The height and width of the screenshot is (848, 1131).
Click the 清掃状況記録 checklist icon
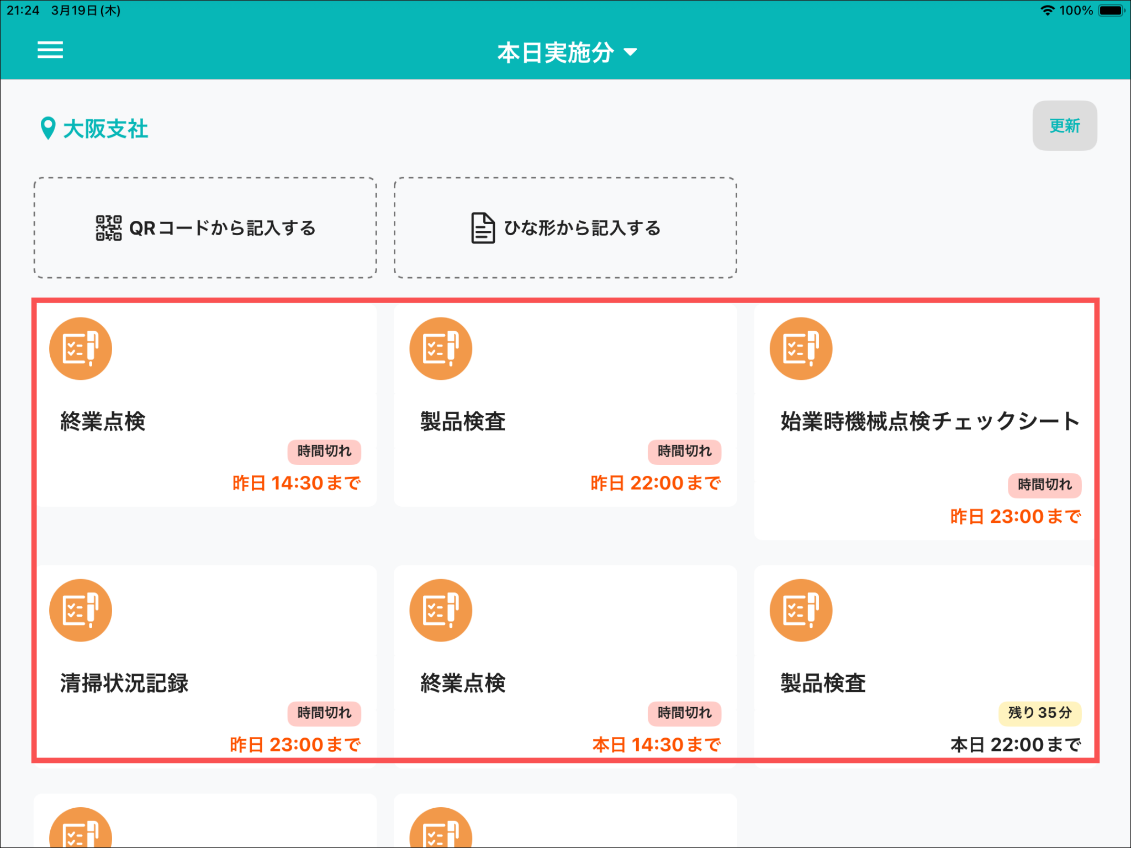(x=81, y=610)
